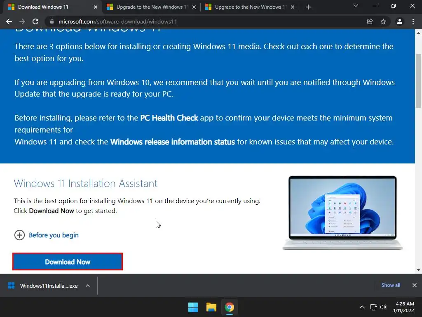Click the Windows logo on the download file
The width and height of the screenshot is (422, 317).
tap(11, 286)
